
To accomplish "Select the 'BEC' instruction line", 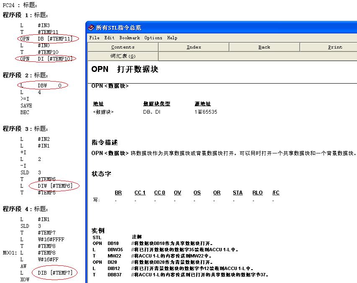I will click(25, 112).
